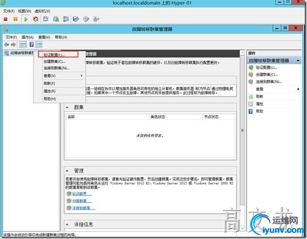Click the 帮助 help icon in Actions pane
Screen dimensions: 307x239
(251, 111)
